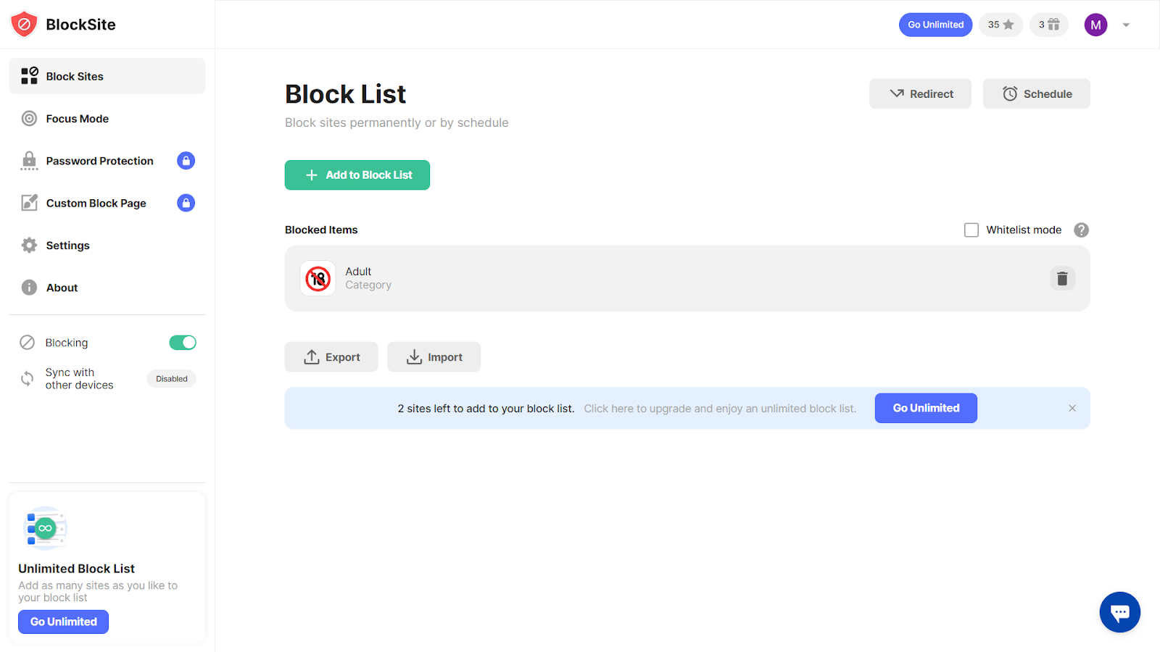Select the Block Sites sidebar icon
Viewport: 1160px width, 652px height.
pyautogui.click(x=29, y=75)
